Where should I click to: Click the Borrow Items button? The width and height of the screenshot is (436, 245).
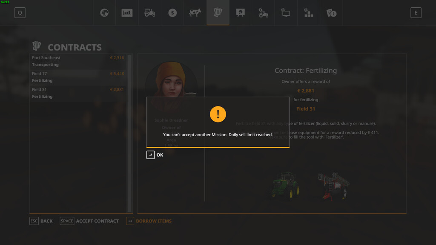coord(149,221)
